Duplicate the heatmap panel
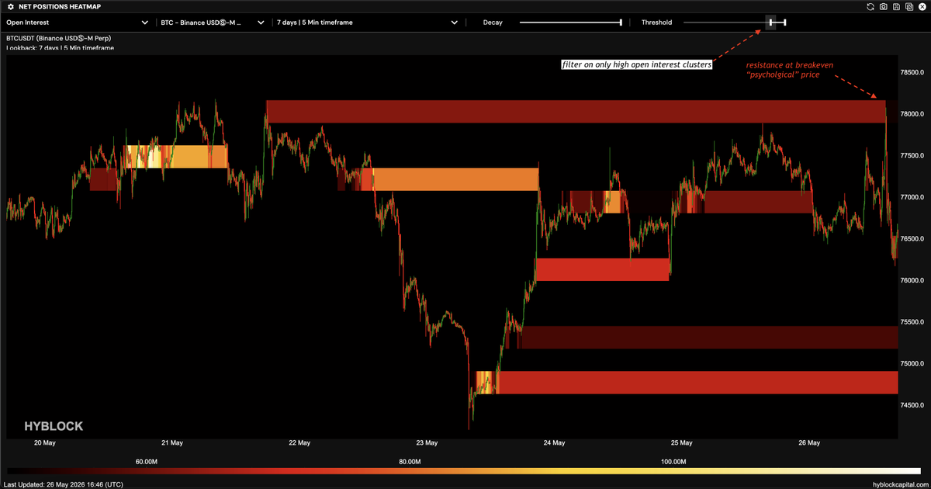The height and width of the screenshot is (489, 931). 909,7
